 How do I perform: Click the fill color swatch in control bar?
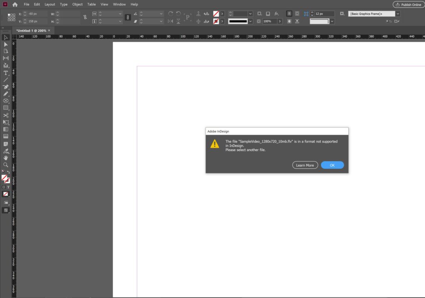pos(216,14)
